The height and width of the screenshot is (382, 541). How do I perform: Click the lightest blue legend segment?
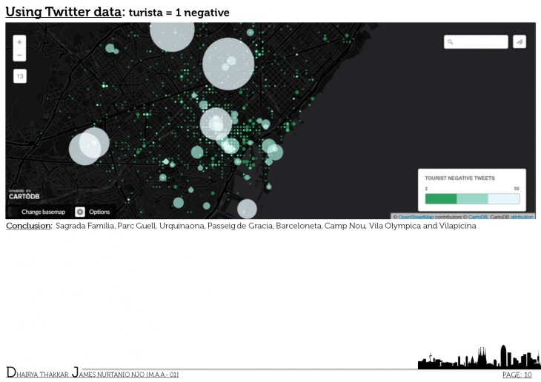pos(503,198)
